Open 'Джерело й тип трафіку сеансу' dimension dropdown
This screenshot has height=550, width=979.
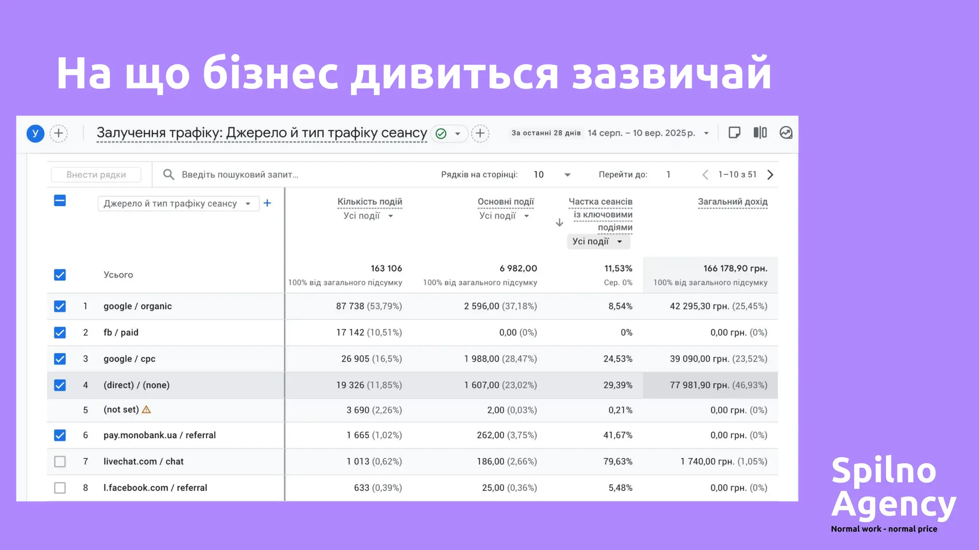[x=178, y=203]
